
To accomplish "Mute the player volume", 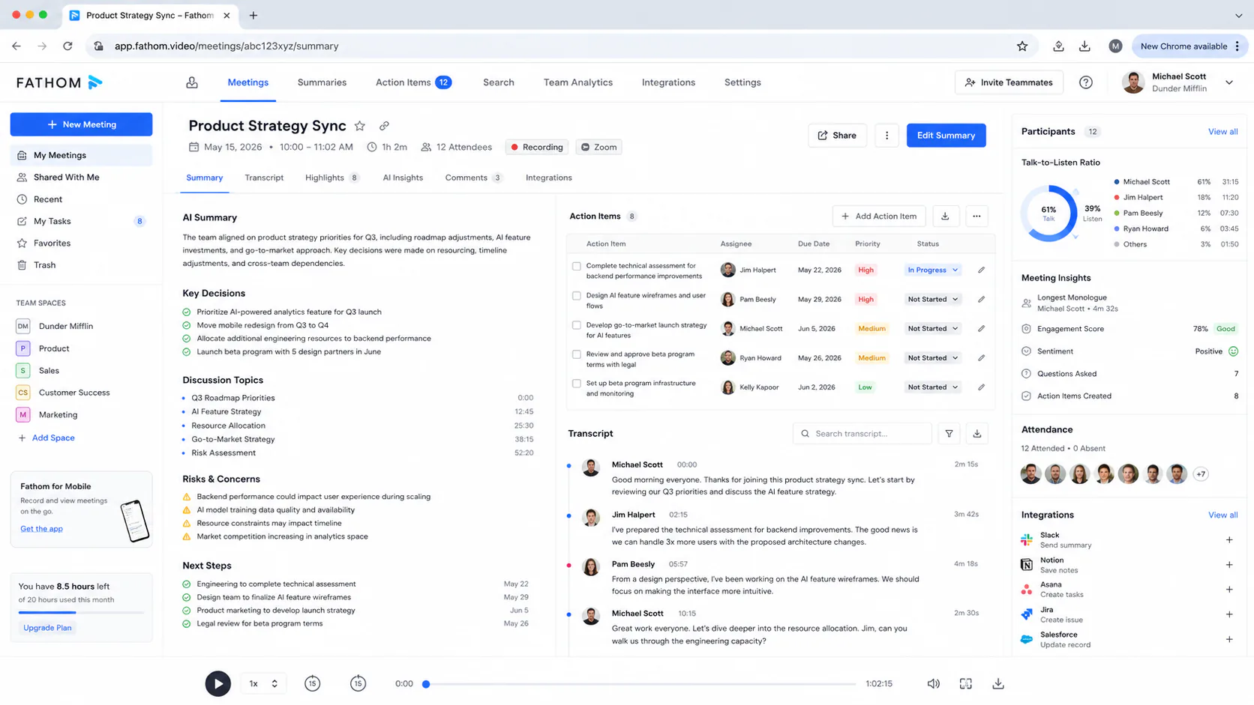I will point(933,683).
